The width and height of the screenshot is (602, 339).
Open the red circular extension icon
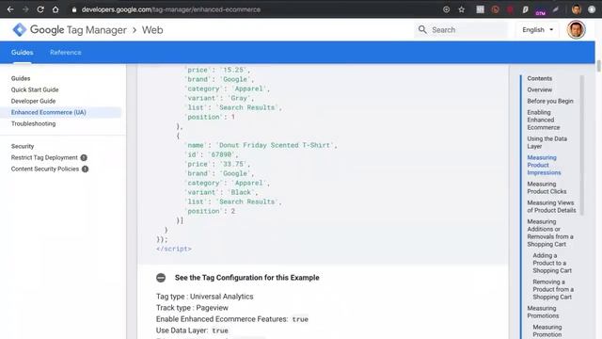click(x=496, y=9)
